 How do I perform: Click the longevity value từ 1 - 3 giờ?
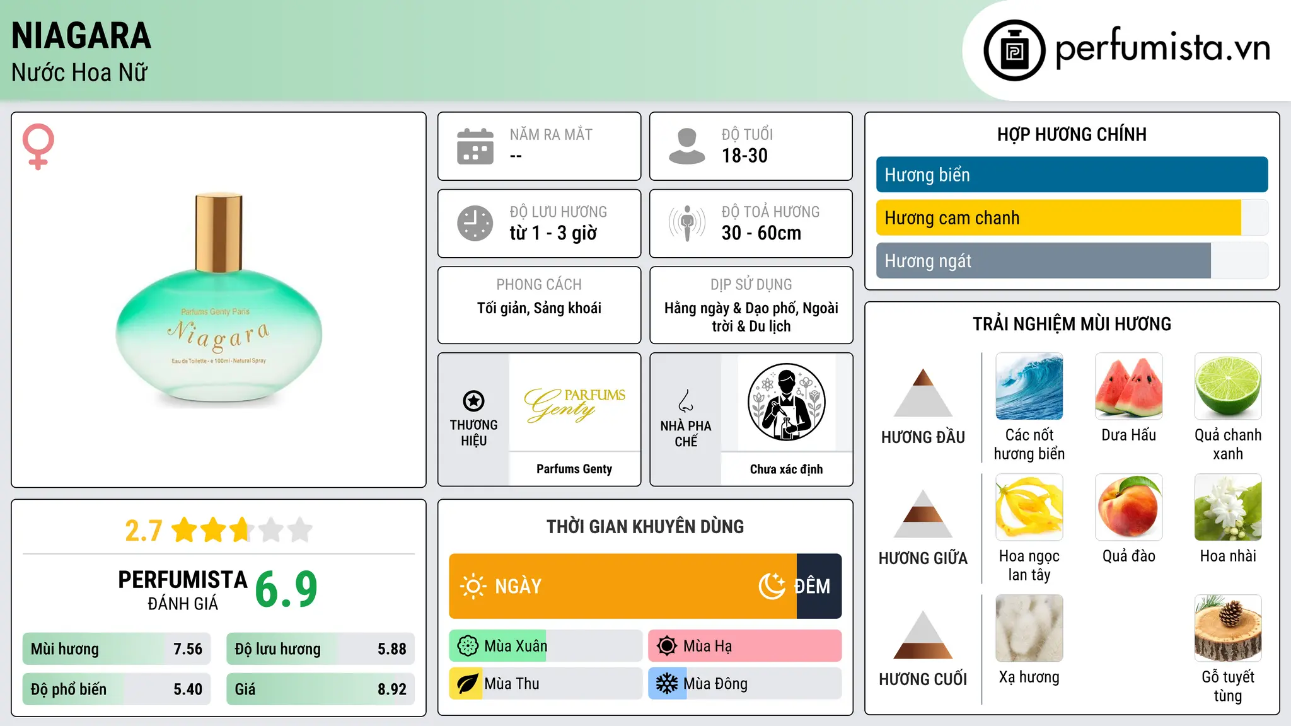553,233
